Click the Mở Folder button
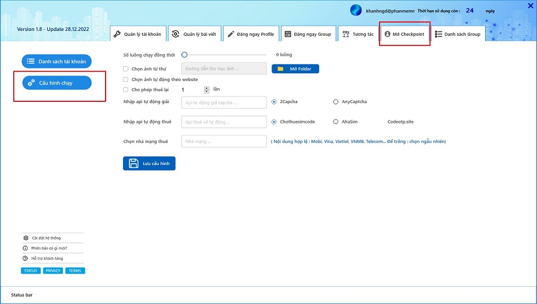537x304 pixels. 295,69
